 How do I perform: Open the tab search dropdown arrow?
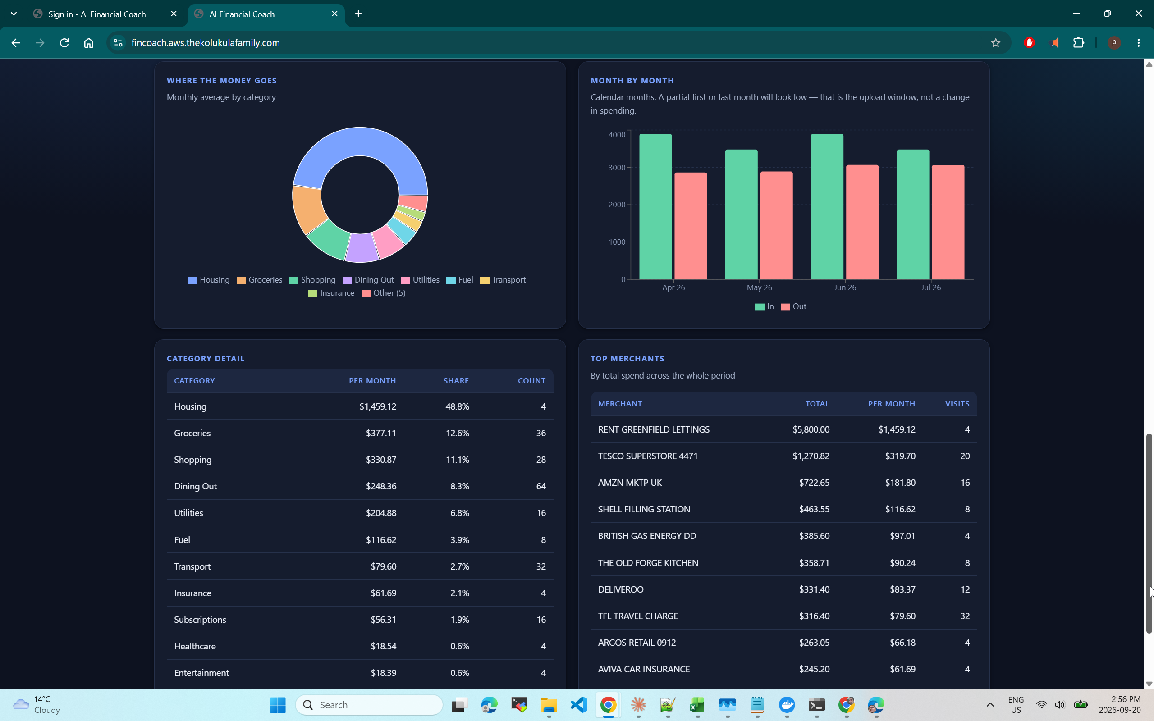[14, 14]
